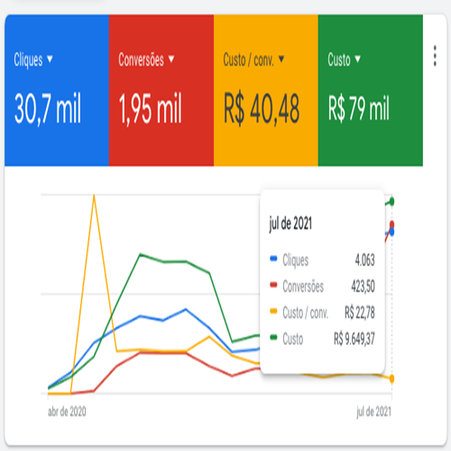Click the red Conversões data point at jul 2021
Screen dimensions: 451x451
(x=391, y=225)
